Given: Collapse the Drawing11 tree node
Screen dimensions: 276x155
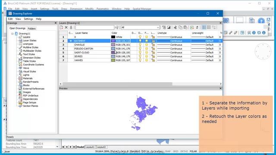Looking at the screenshot, I should [13, 34].
